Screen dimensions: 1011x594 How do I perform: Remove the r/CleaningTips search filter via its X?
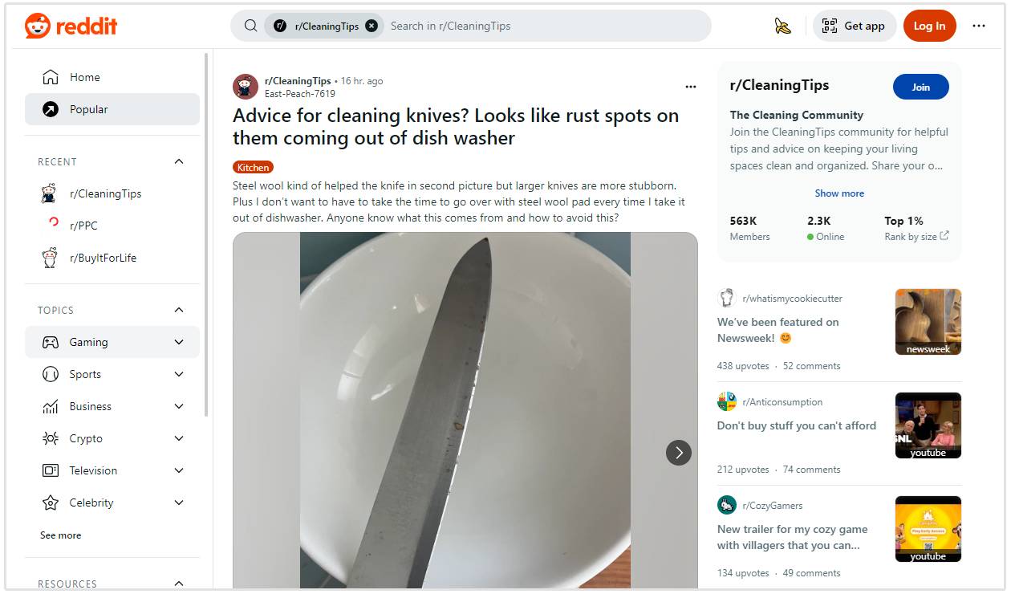(x=372, y=25)
